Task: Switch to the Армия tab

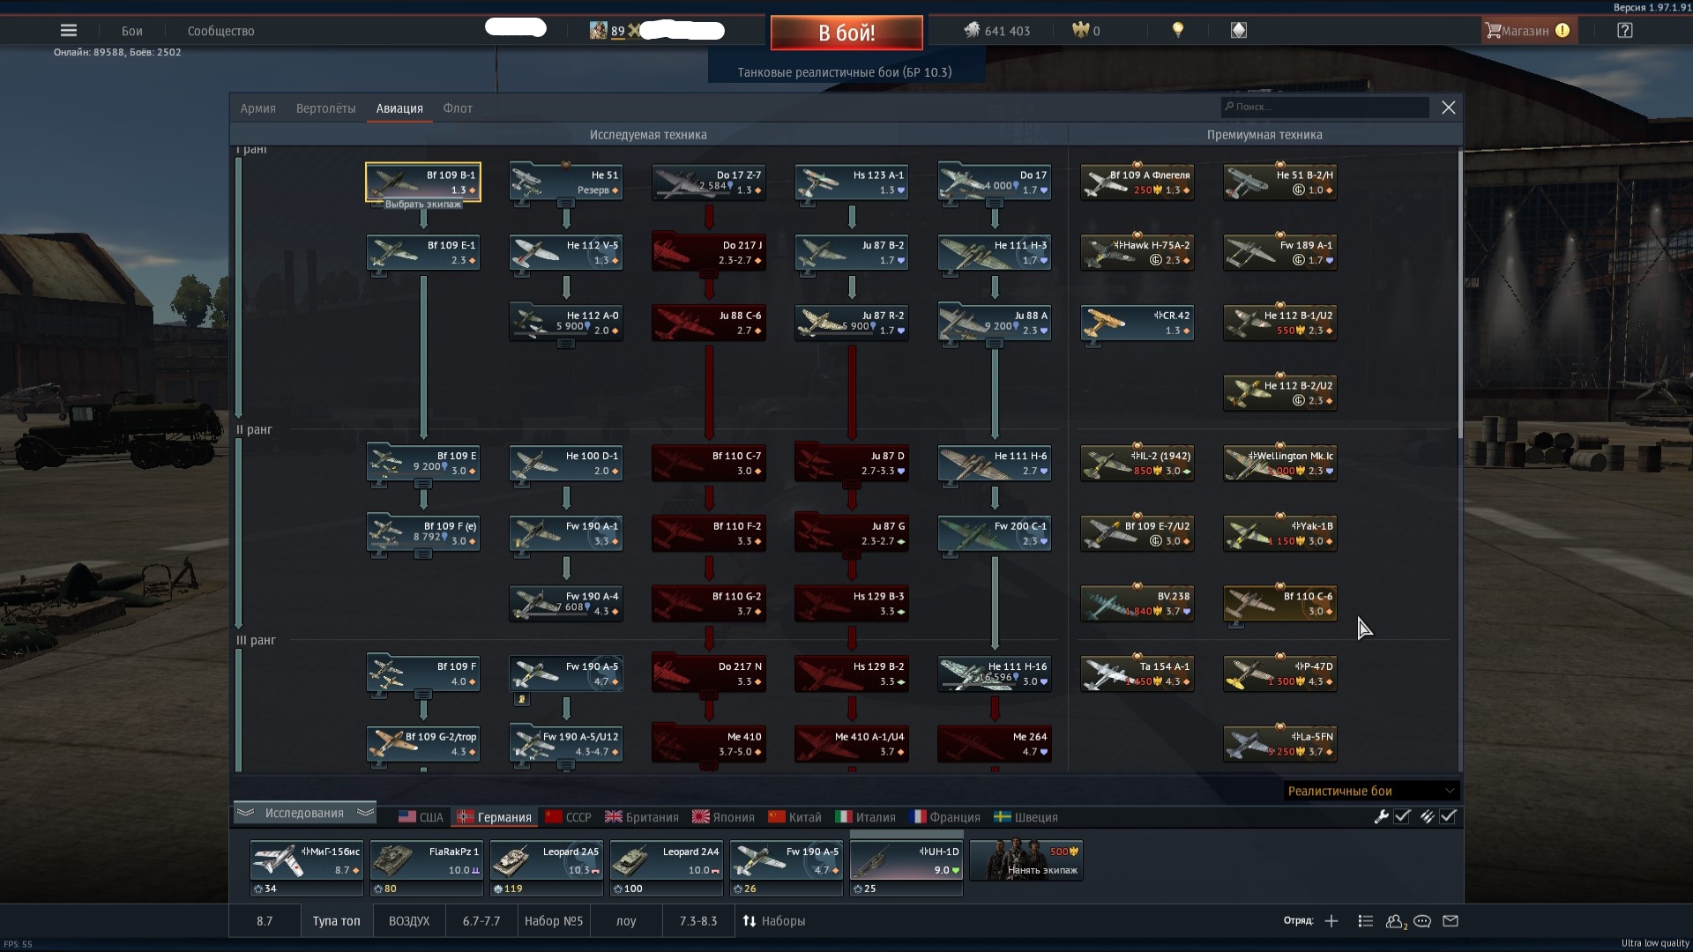Action: (x=258, y=108)
